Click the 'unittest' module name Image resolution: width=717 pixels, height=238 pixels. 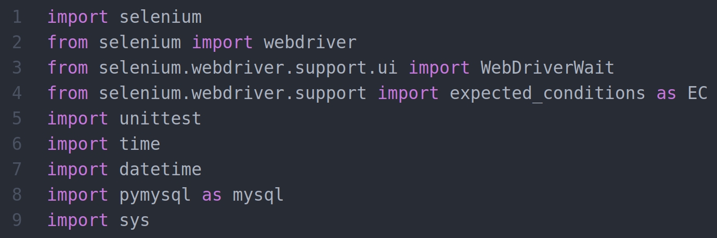[x=160, y=119]
